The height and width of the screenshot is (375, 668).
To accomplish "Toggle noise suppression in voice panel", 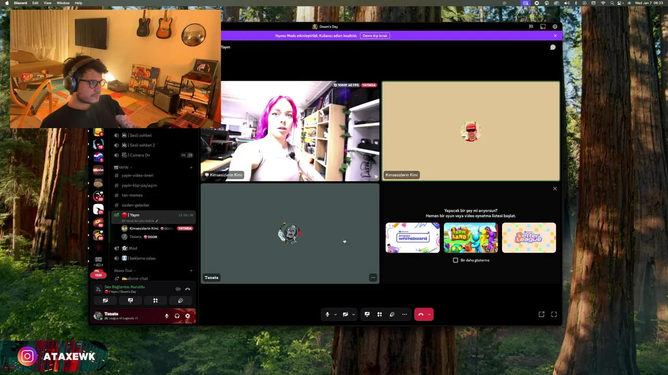I will tap(178, 289).
